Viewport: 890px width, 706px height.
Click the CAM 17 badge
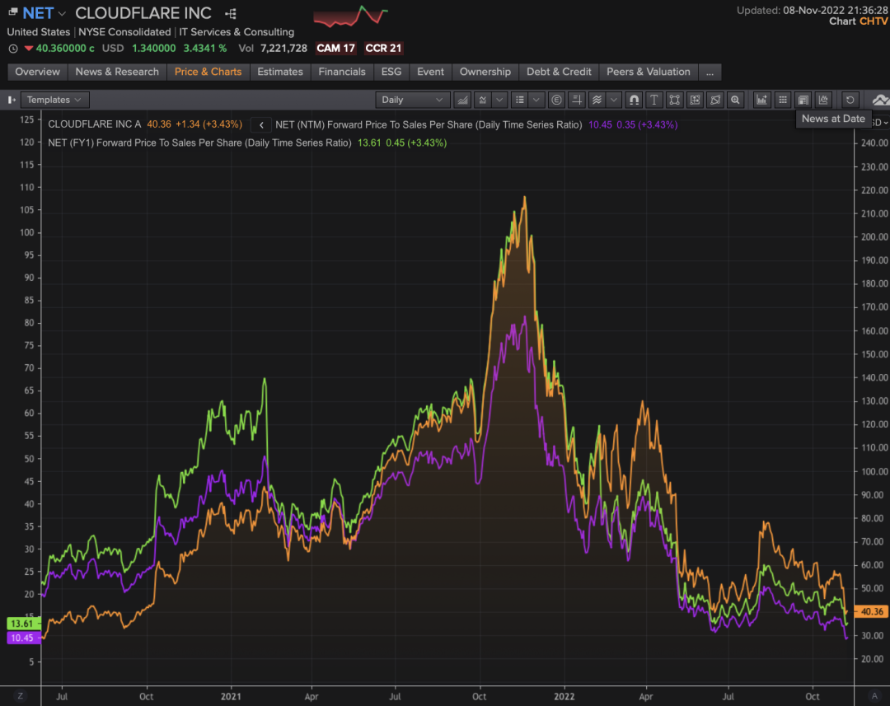pyautogui.click(x=335, y=49)
